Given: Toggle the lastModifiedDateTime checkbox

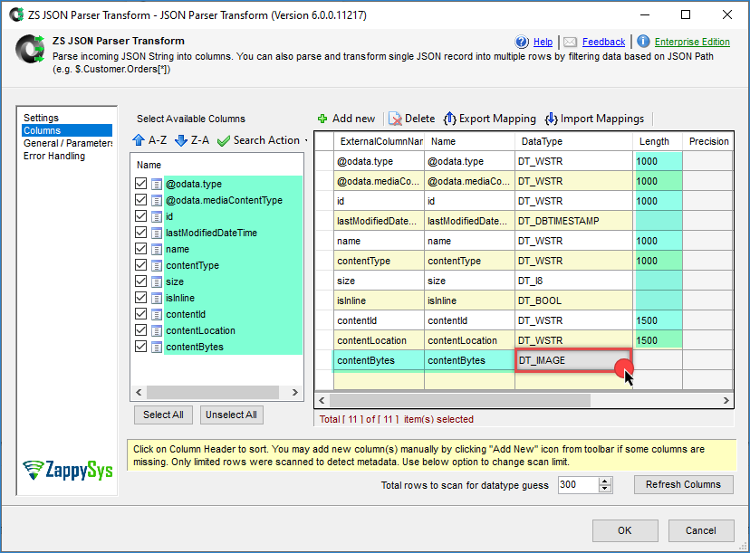Looking at the screenshot, I should pyautogui.click(x=140, y=233).
